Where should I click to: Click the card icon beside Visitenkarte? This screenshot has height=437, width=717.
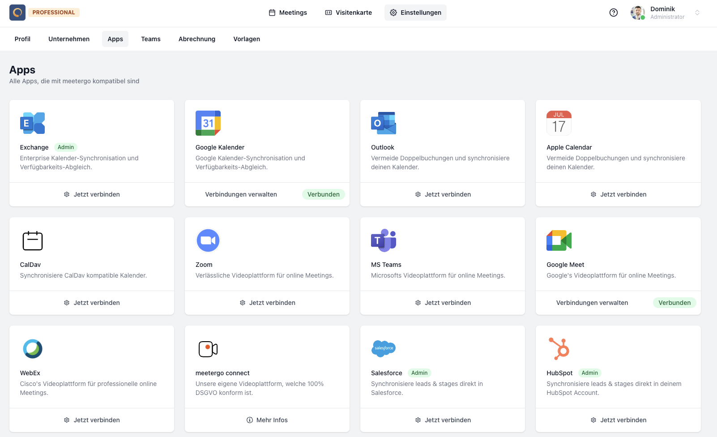329,13
